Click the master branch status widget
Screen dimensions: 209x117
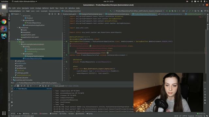coord(199,116)
